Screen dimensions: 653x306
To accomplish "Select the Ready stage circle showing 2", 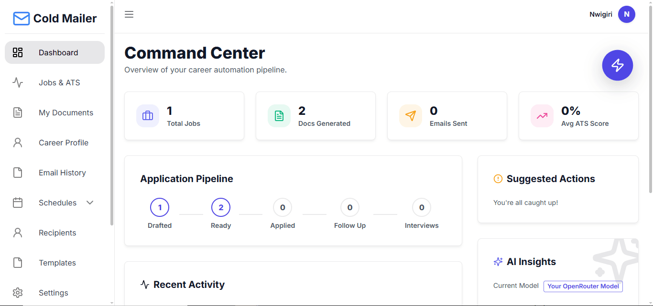I will pyautogui.click(x=221, y=207).
